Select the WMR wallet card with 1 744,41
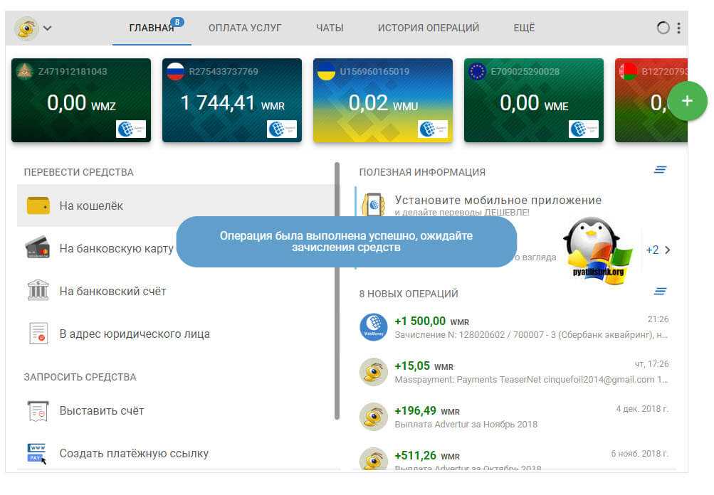714x495 pixels. click(231, 100)
